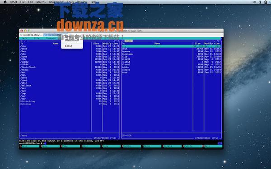This screenshot has width=271, height=169.
Task: Select /dev directory in root panel
Action: click(x=70, y=51)
